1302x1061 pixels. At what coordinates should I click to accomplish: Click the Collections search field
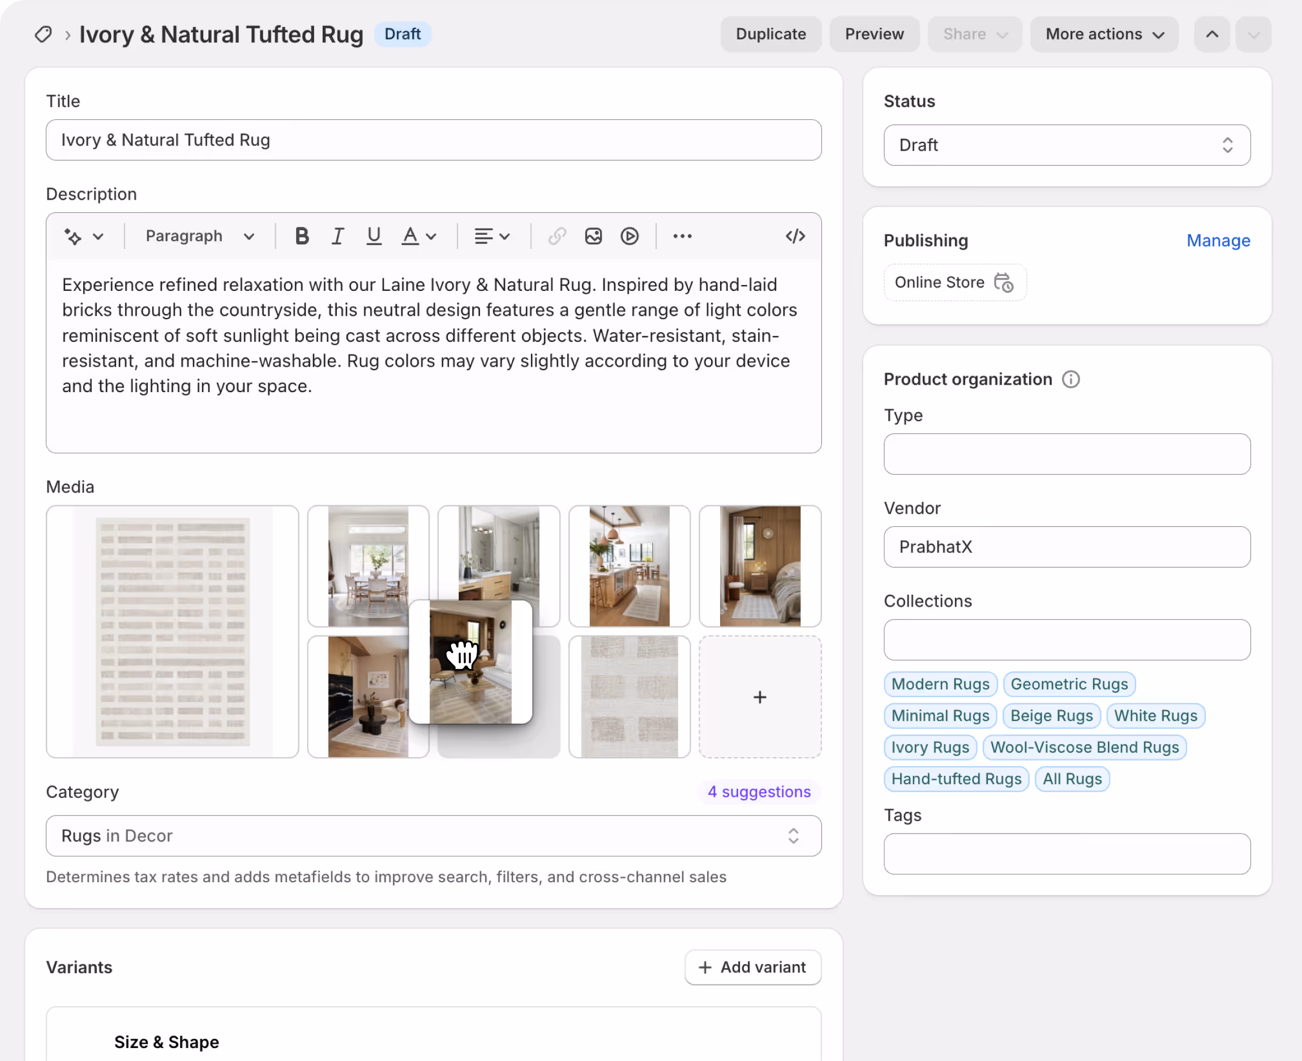click(1067, 640)
